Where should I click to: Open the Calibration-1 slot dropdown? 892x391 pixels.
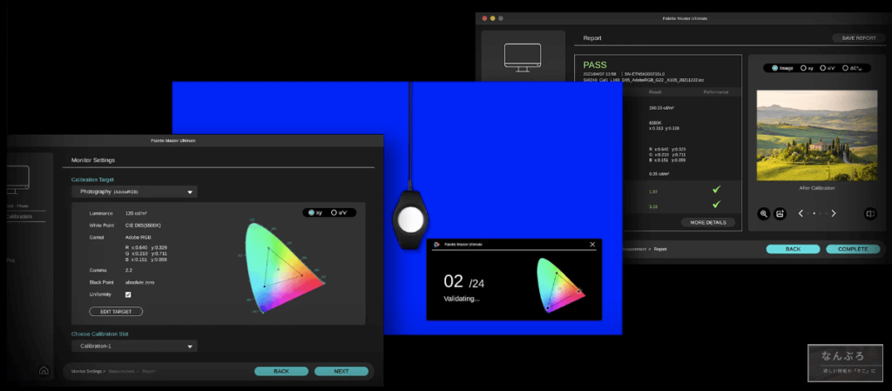134,346
